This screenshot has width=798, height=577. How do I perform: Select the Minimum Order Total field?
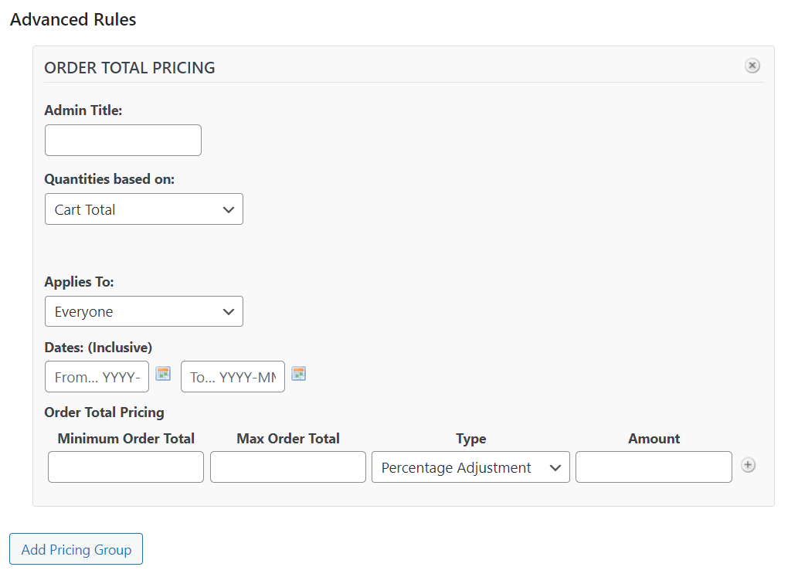click(x=126, y=467)
